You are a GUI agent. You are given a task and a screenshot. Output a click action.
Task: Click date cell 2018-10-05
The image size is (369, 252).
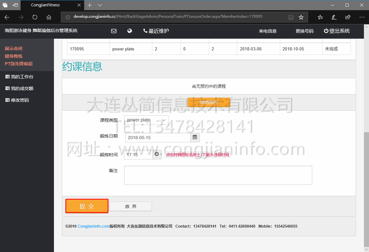(x=301, y=49)
